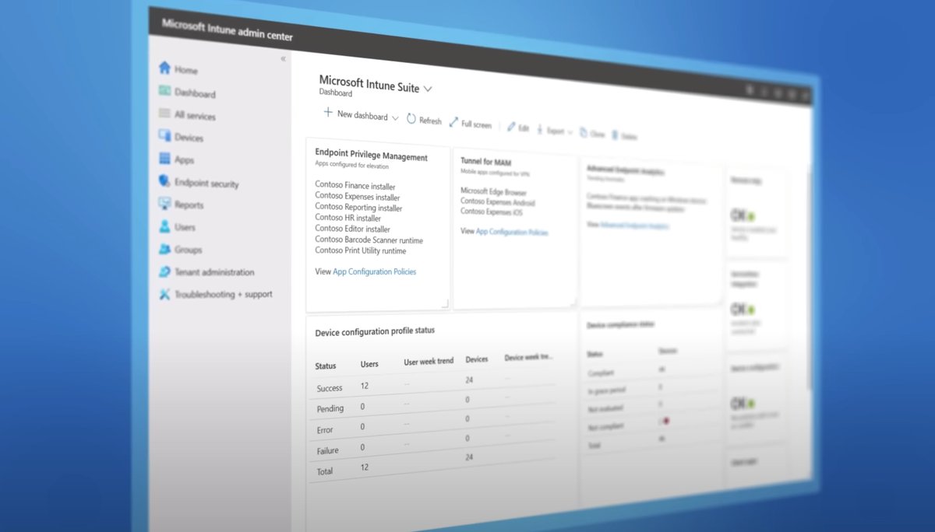The height and width of the screenshot is (532, 935).
Task: Select the Failure row label
Action: (x=328, y=451)
